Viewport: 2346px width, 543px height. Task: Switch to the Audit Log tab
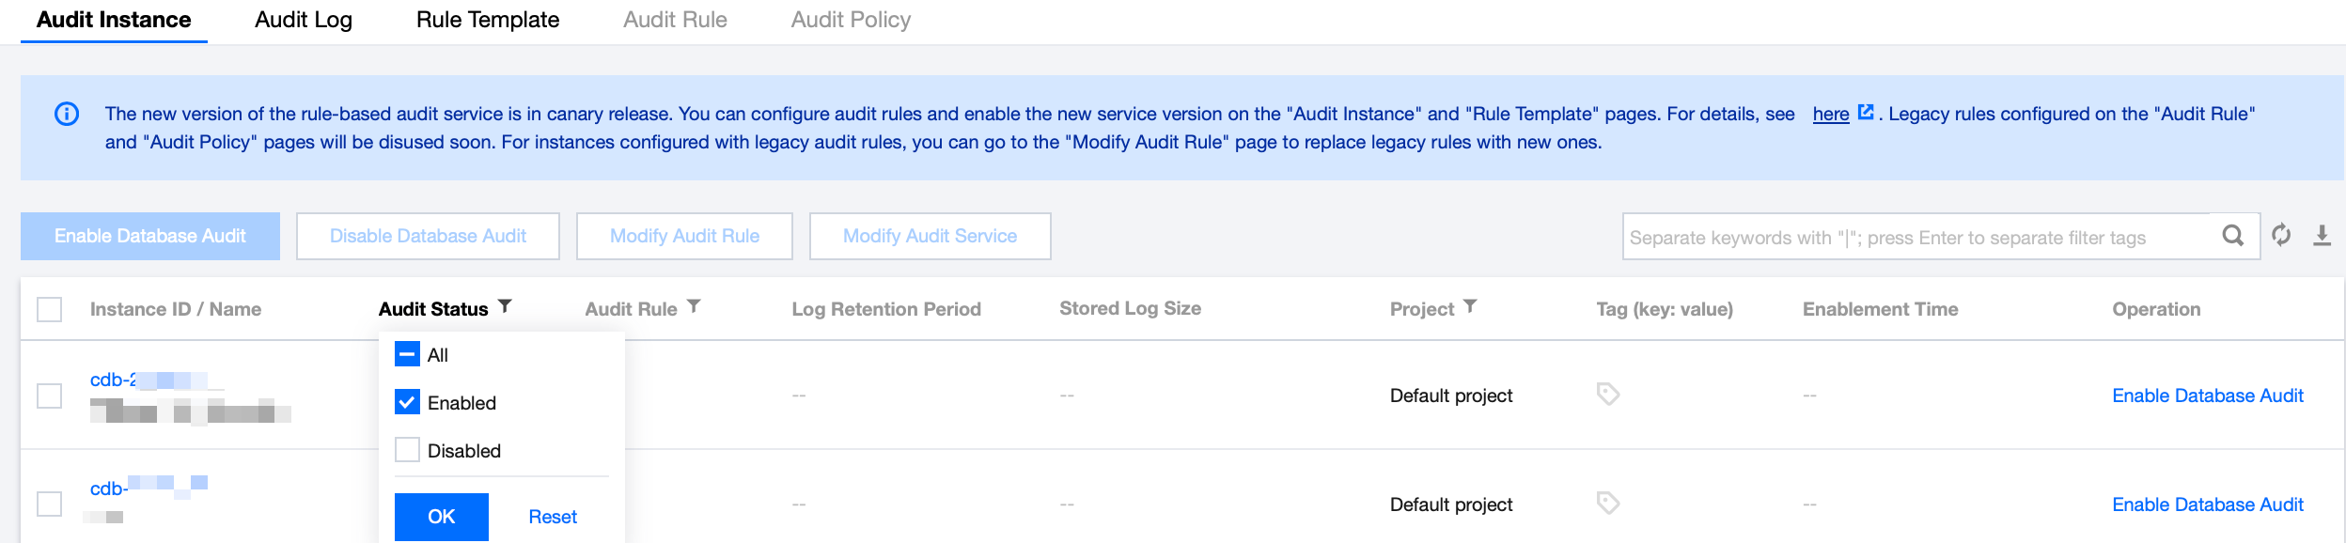click(x=303, y=20)
